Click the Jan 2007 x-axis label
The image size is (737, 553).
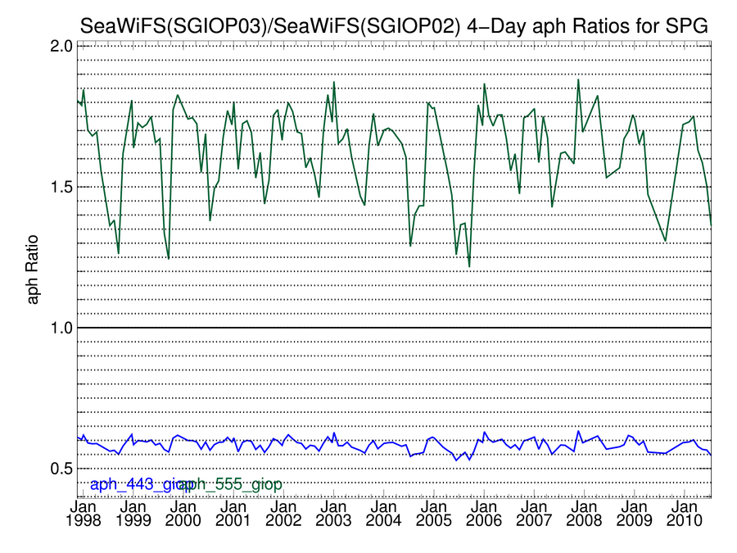[x=534, y=514]
